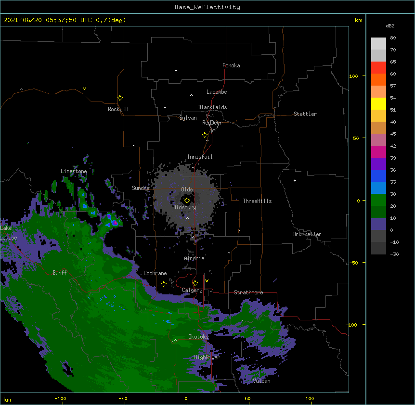Click the magenta 42 dBZ legend swatch
Image resolution: width=415 pixels, height=405 pixels.
[378, 152]
